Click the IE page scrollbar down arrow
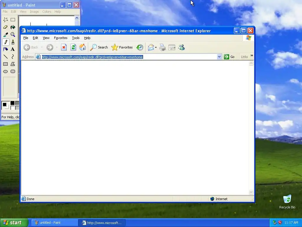This screenshot has height=227, width=302. pyautogui.click(x=251, y=192)
